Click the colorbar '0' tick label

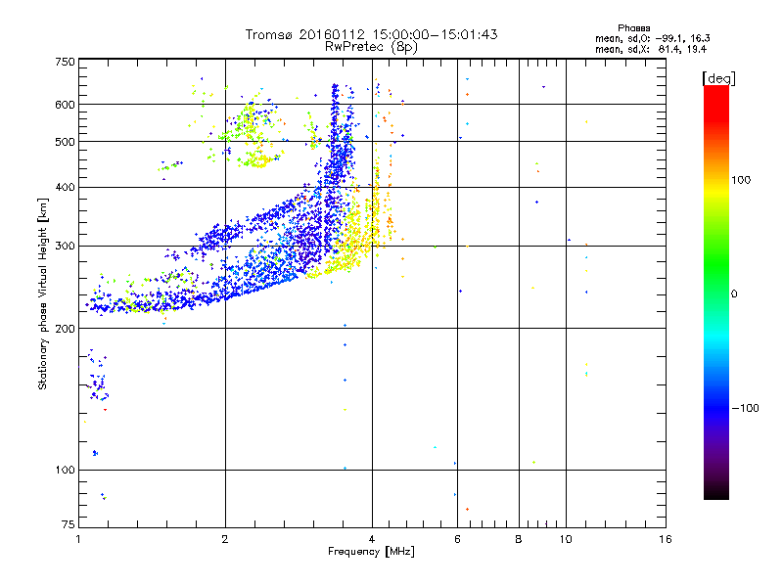click(x=734, y=294)
